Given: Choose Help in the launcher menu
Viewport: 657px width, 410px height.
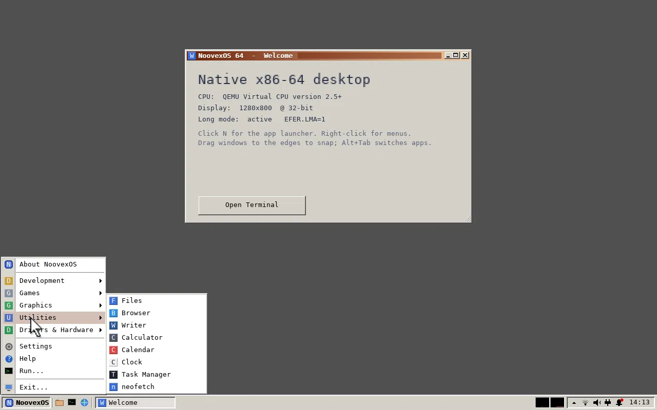Looking at the screenshot, I should click(54, 359).
